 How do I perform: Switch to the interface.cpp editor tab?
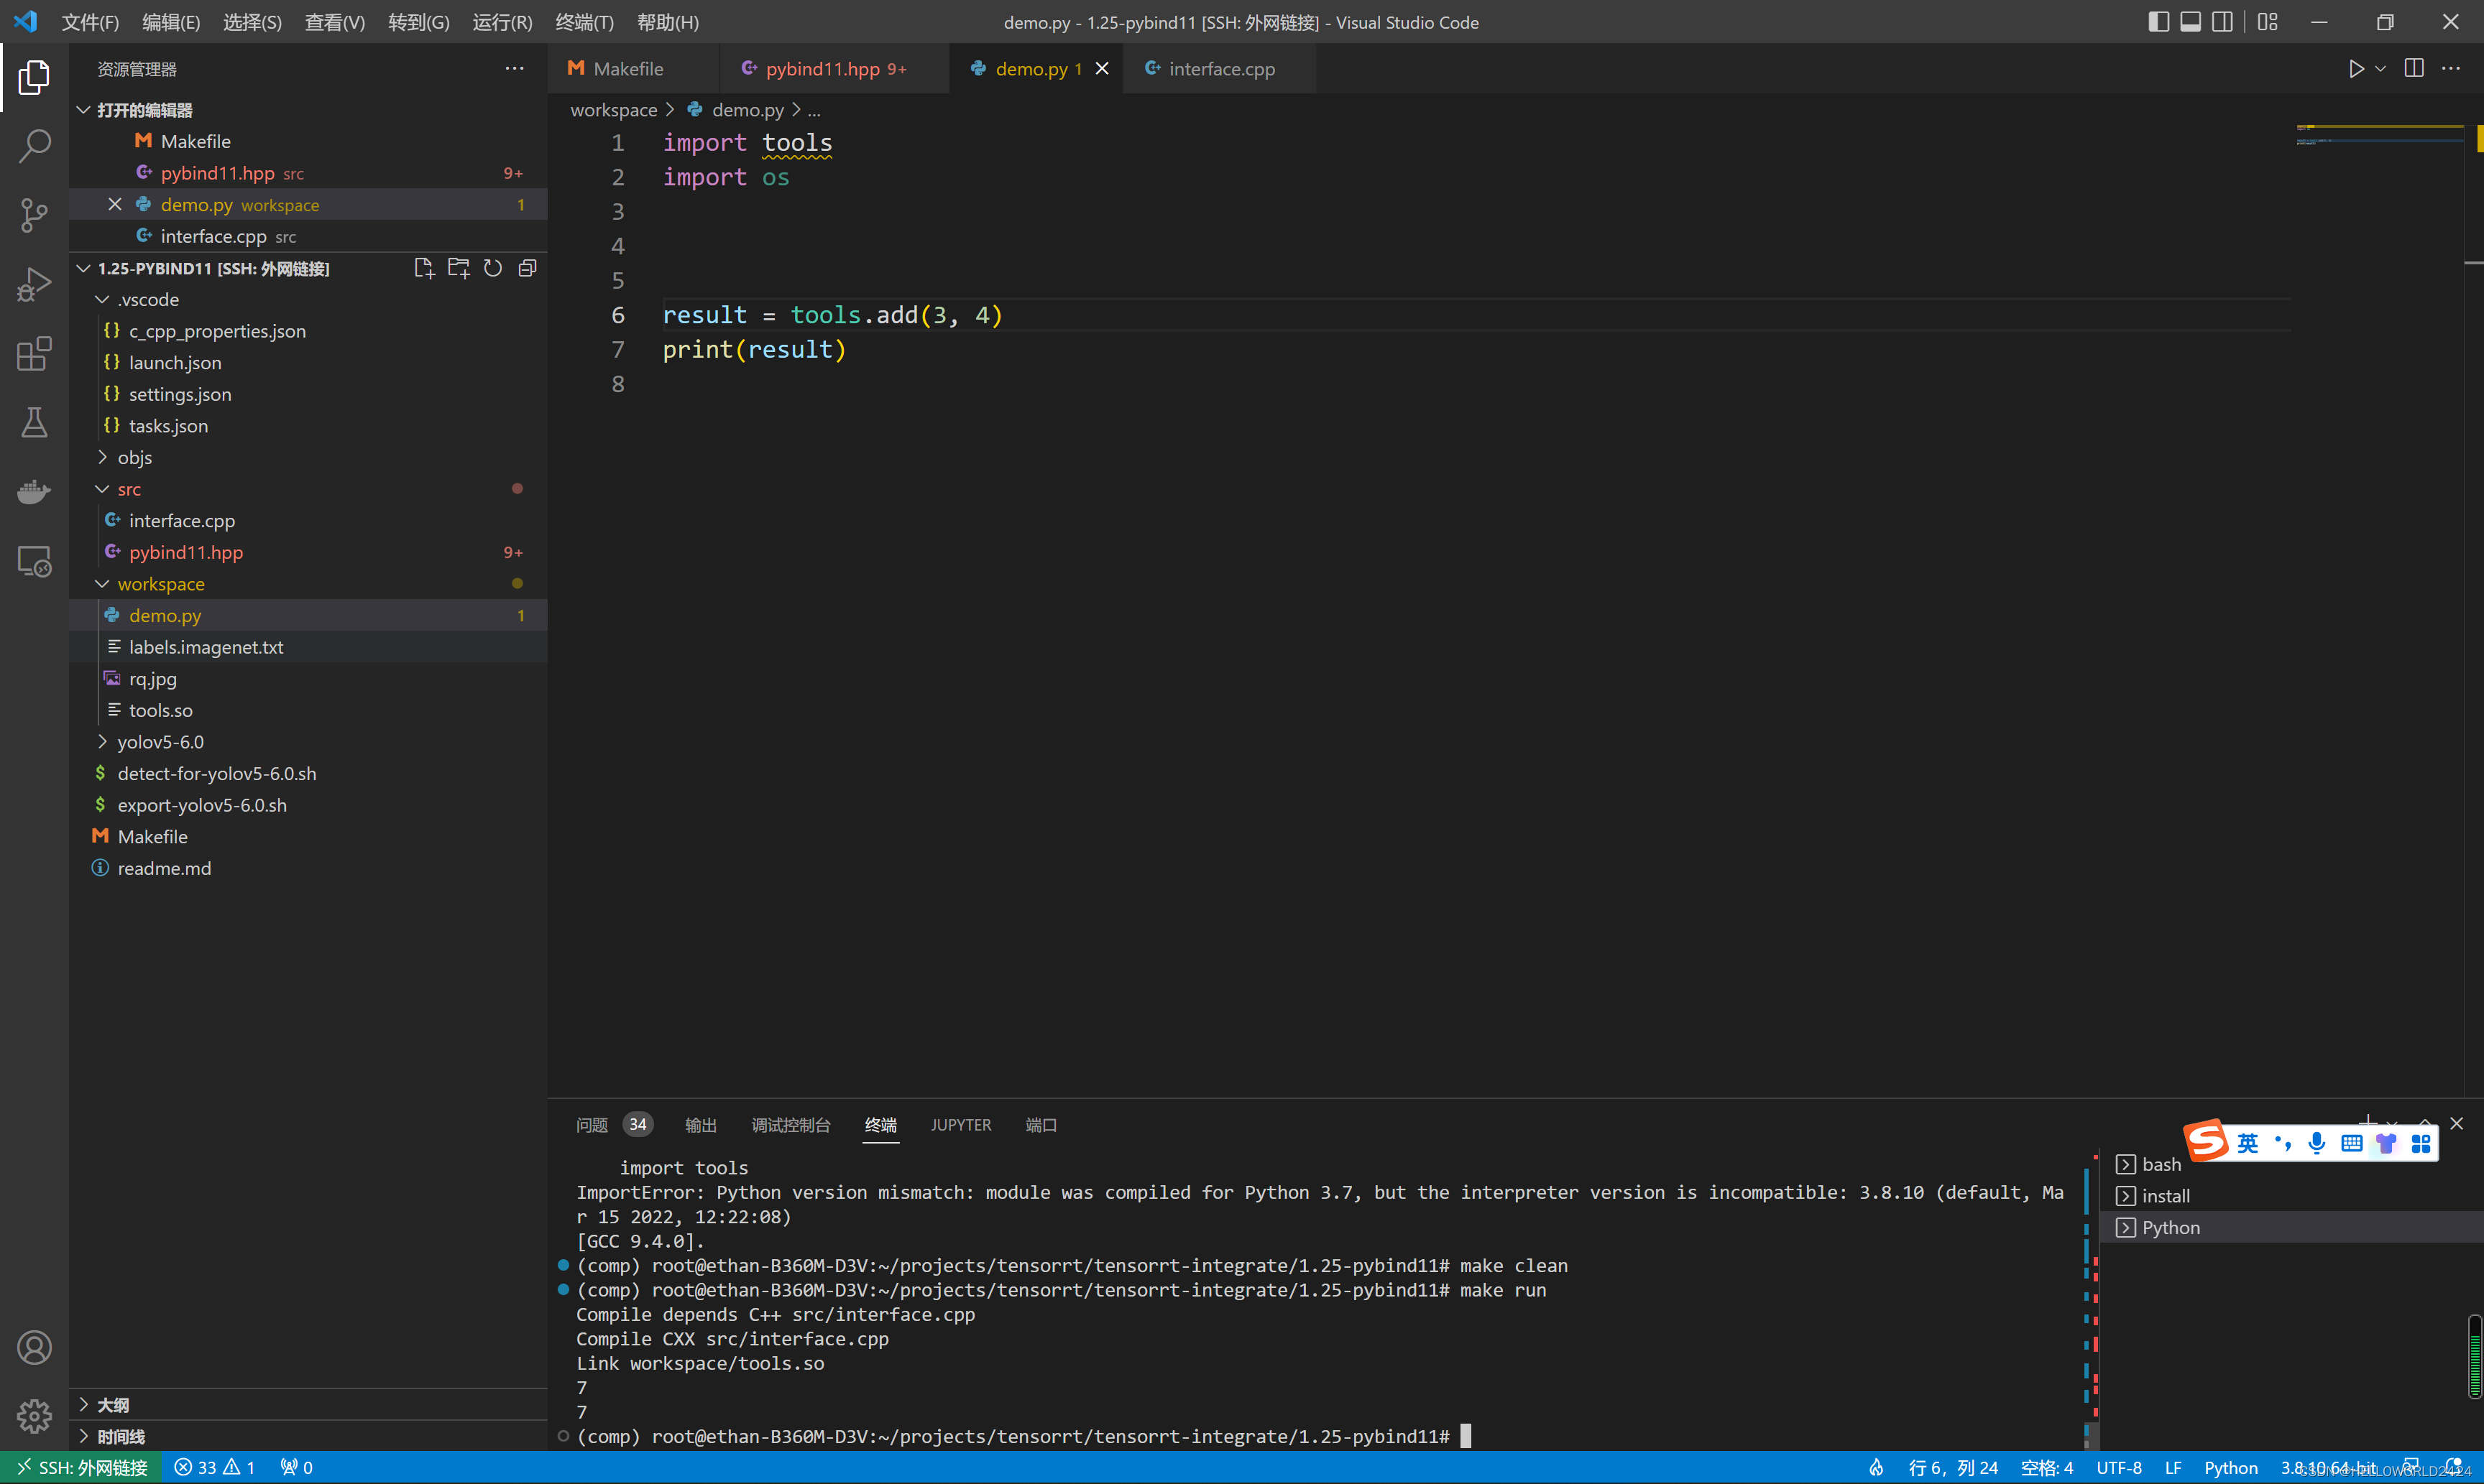point(1220,69)
